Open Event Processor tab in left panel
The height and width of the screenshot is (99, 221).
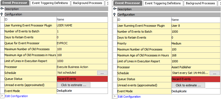click(x=15, y=3)
